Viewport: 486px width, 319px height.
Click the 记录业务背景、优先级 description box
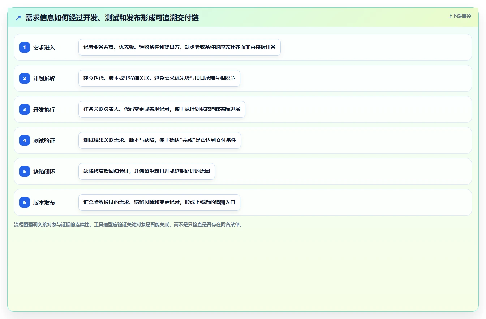point(180,47)
